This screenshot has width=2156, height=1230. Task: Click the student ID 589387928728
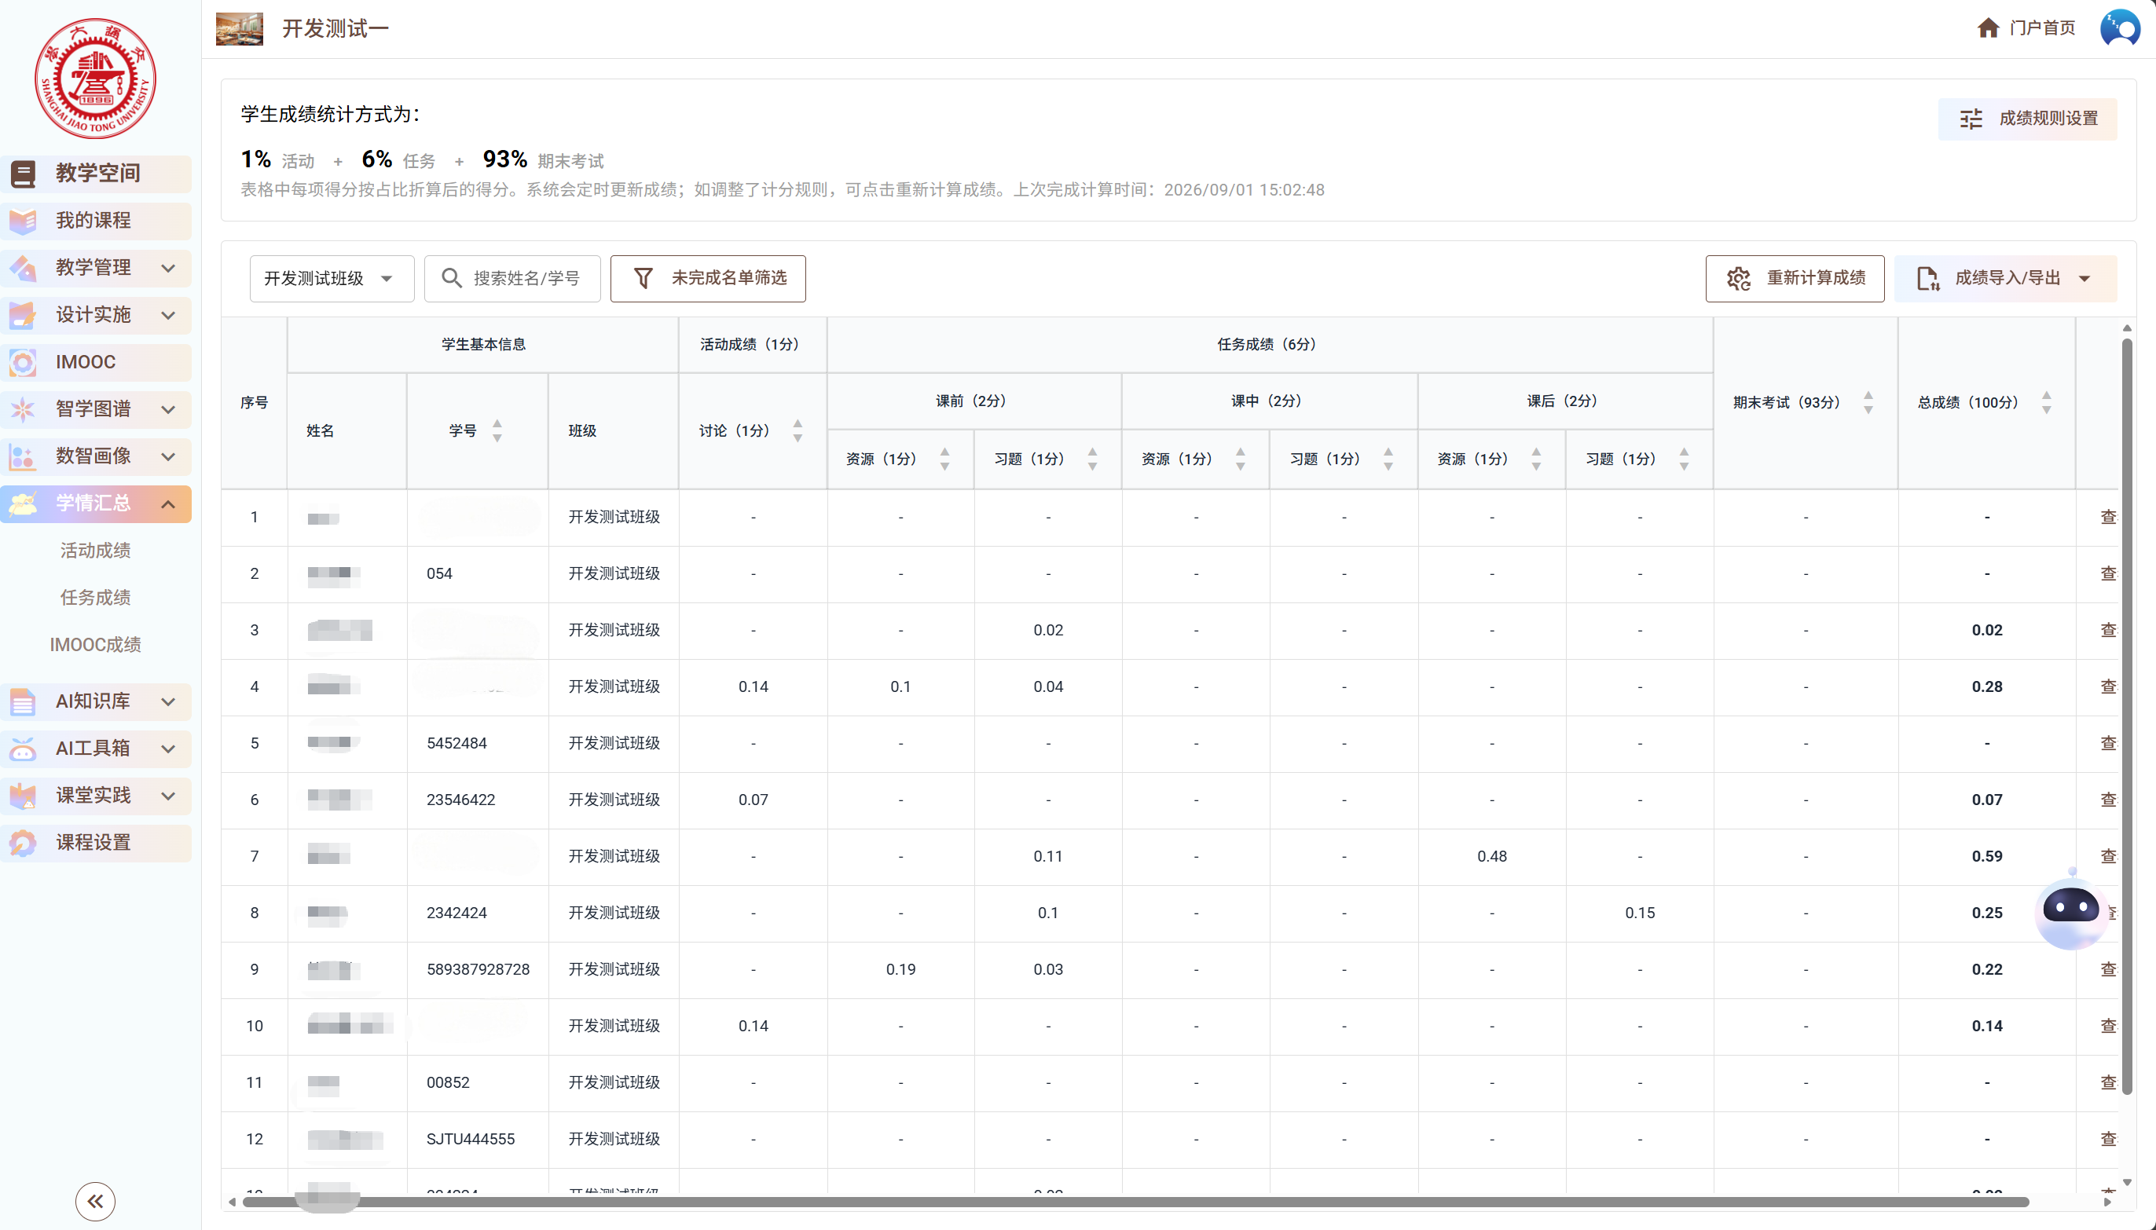coord(478,970)
